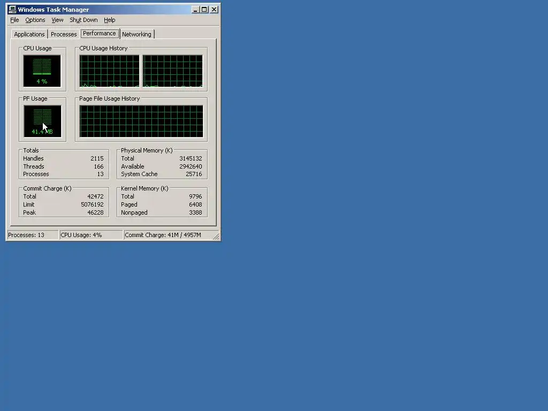Maximize the Task Manager window
The width and height of the screenshot is (548, 411).
(x=204, y=10)
